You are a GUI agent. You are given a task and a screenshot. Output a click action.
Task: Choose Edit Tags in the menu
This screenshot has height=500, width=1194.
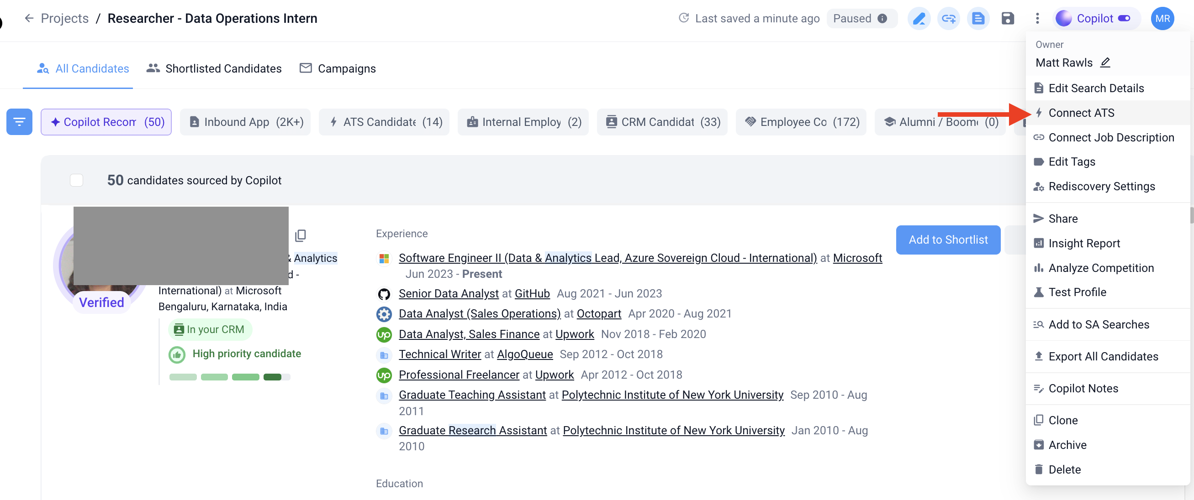click(1108, 161)
